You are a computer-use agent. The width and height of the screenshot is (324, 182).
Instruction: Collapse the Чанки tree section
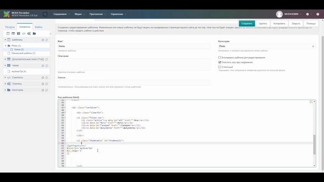click(x=5, y=65)
